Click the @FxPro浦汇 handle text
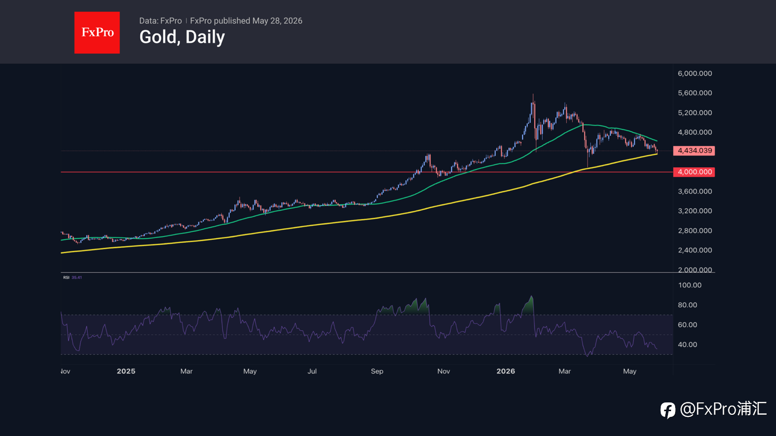Viewport: 776px width, 436px height. click(723, 409)
